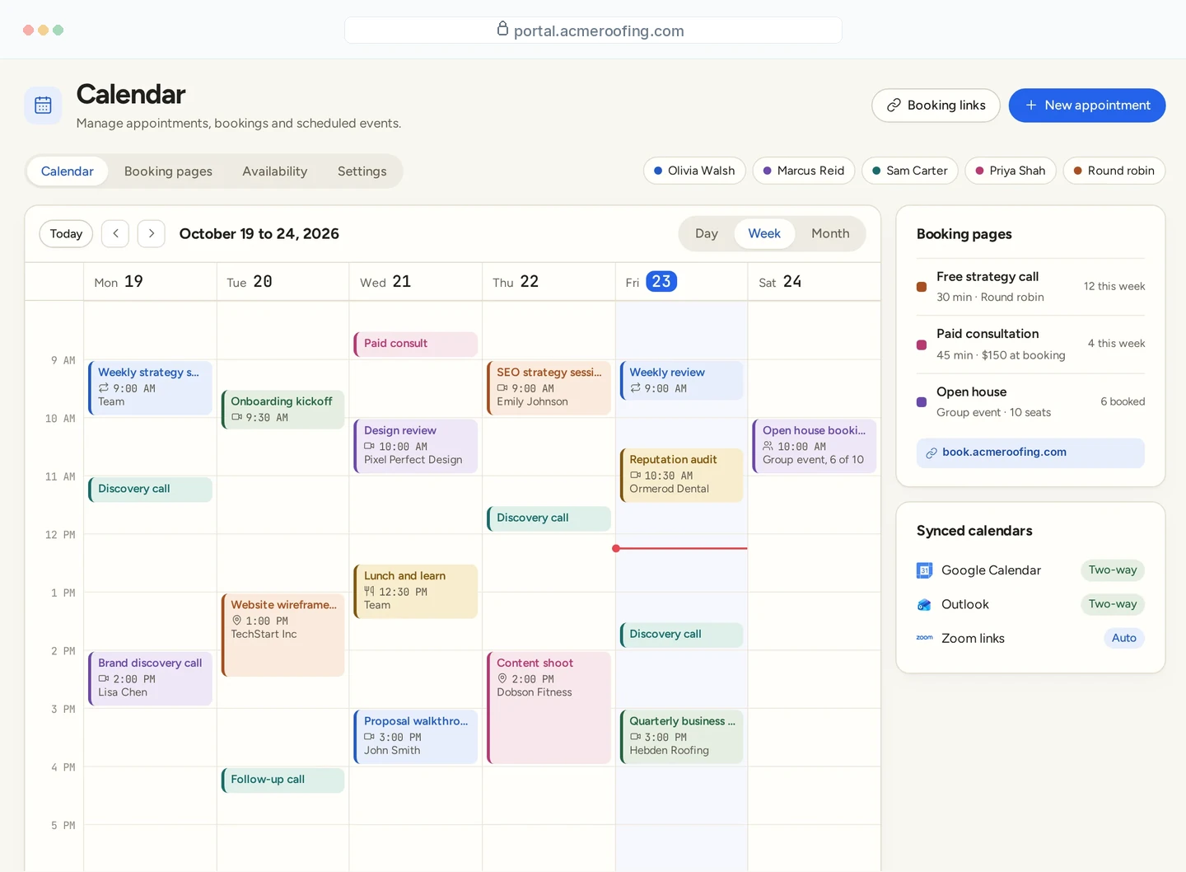Viewport: 1186px width, 872px height.
Task: Click the Zoom logo icon
Action: (924, 638)
